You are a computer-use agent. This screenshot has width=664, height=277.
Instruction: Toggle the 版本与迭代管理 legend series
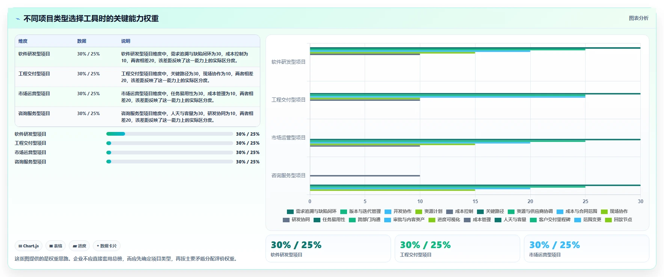click(x=361, y=211)
